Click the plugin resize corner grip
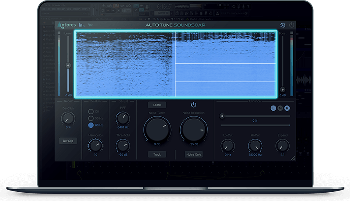This screenshot has width=350, height=201. 293,158
